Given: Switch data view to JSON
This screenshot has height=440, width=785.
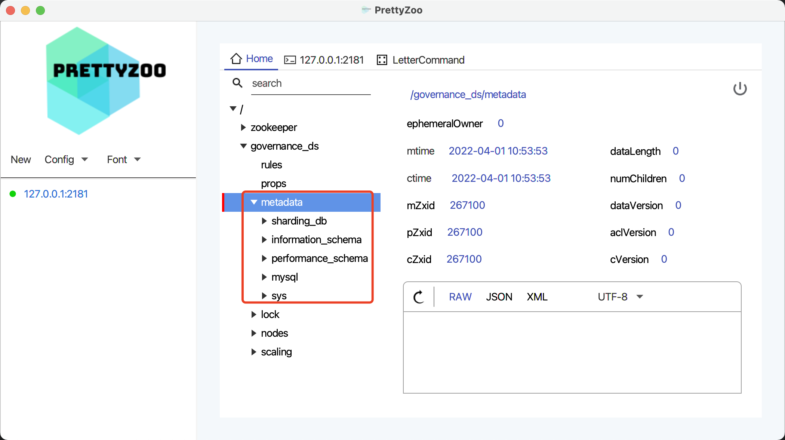Looking at the screenshot, I should tap(499, 297).
